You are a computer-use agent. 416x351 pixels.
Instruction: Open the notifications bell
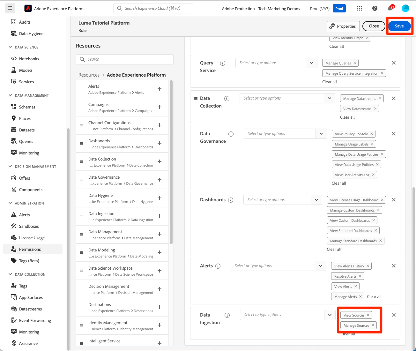point(390,8)
